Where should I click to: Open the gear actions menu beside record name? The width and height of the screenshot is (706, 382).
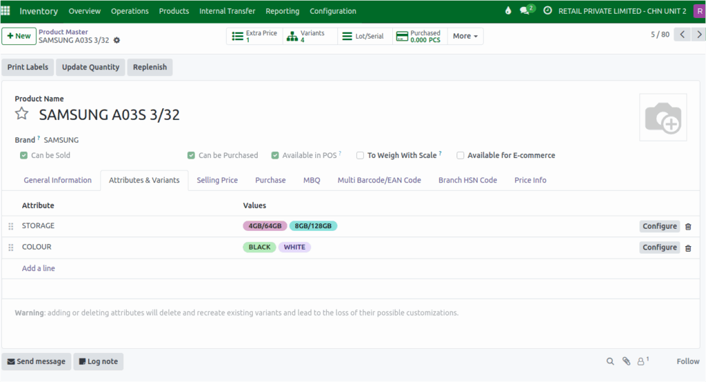(117, 40)
